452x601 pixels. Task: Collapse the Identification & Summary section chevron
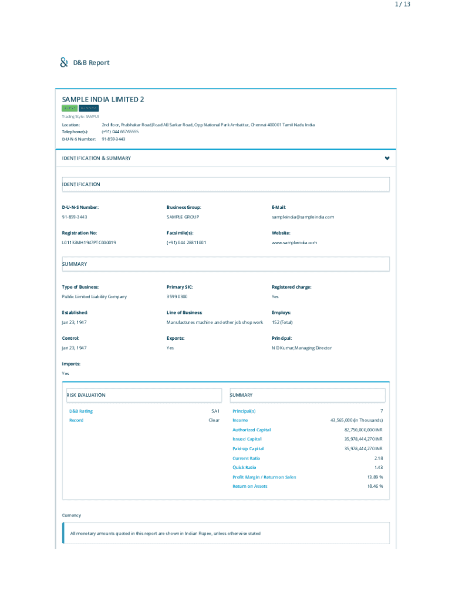tap(387, 158)
